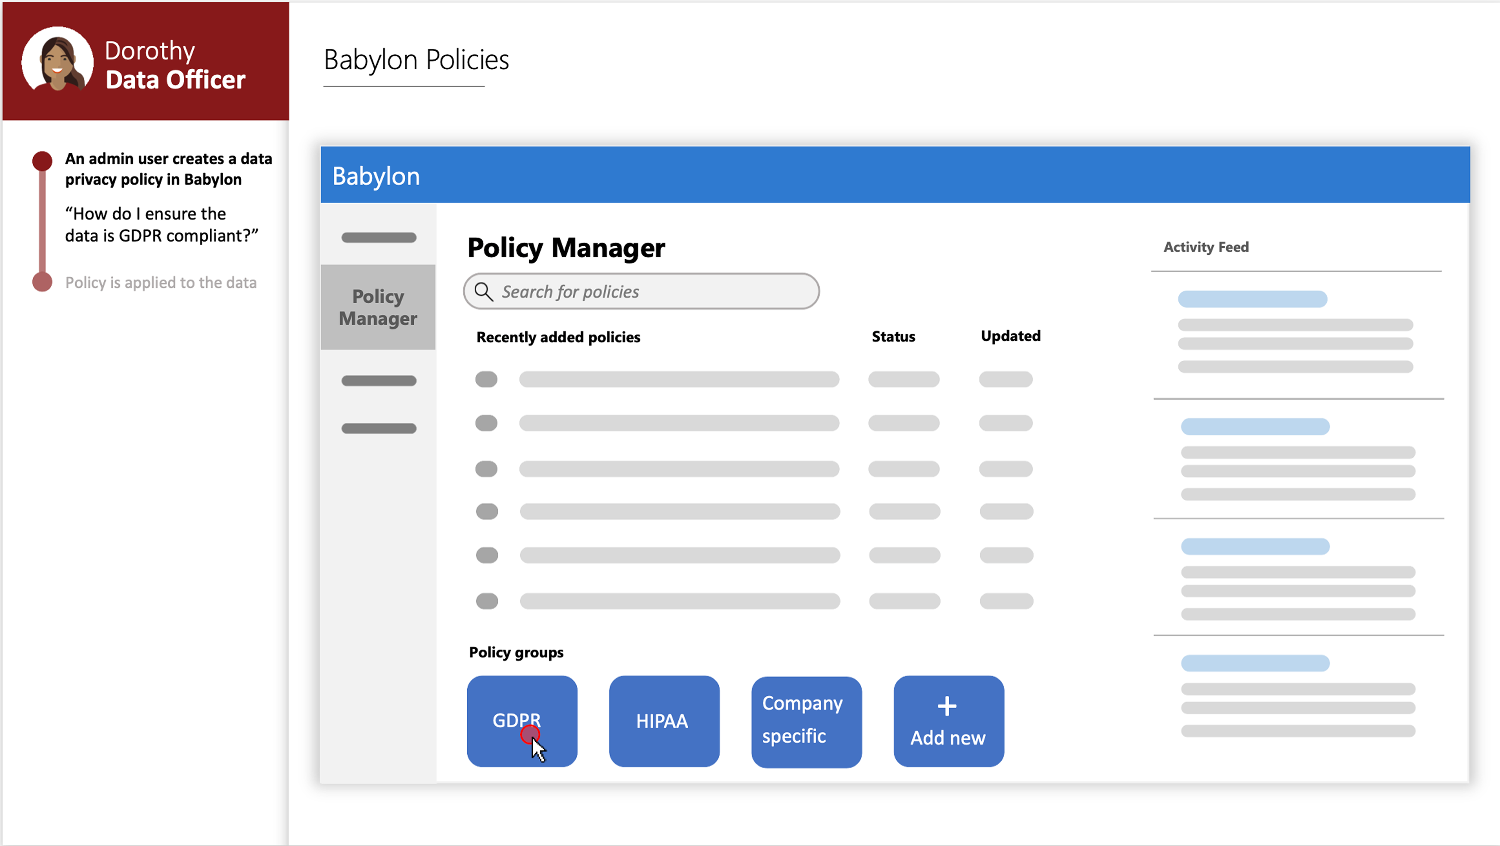1500x846 pixels.
Task: Click the Policy groups heading
Action: pyautogui.click(x=516, y=652)
